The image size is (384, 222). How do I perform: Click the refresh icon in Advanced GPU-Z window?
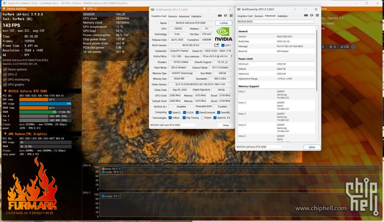point(311,16)
